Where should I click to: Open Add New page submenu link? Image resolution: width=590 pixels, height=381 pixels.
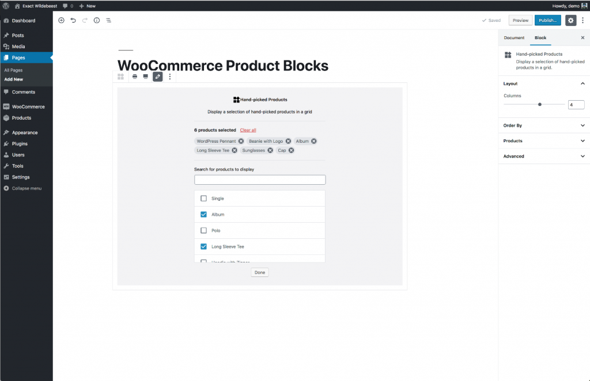14,79
